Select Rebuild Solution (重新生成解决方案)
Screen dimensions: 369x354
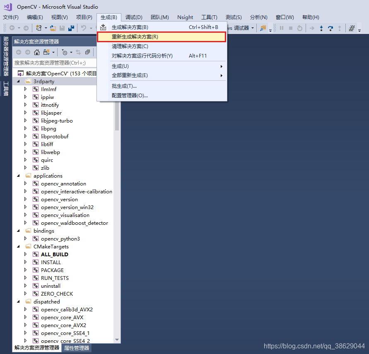click(x=162, y=37)
